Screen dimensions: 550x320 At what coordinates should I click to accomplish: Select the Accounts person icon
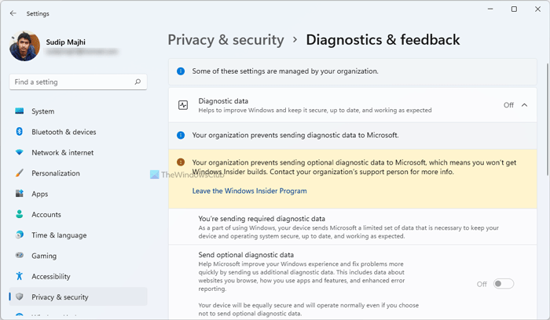[x=20, y=214]
